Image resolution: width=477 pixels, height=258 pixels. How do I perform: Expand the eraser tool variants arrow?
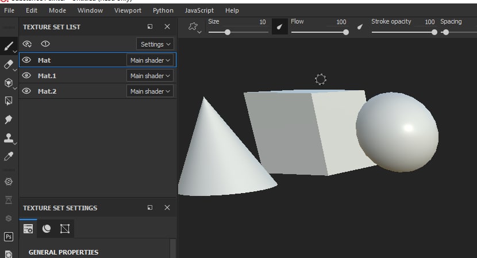(15, 70)
